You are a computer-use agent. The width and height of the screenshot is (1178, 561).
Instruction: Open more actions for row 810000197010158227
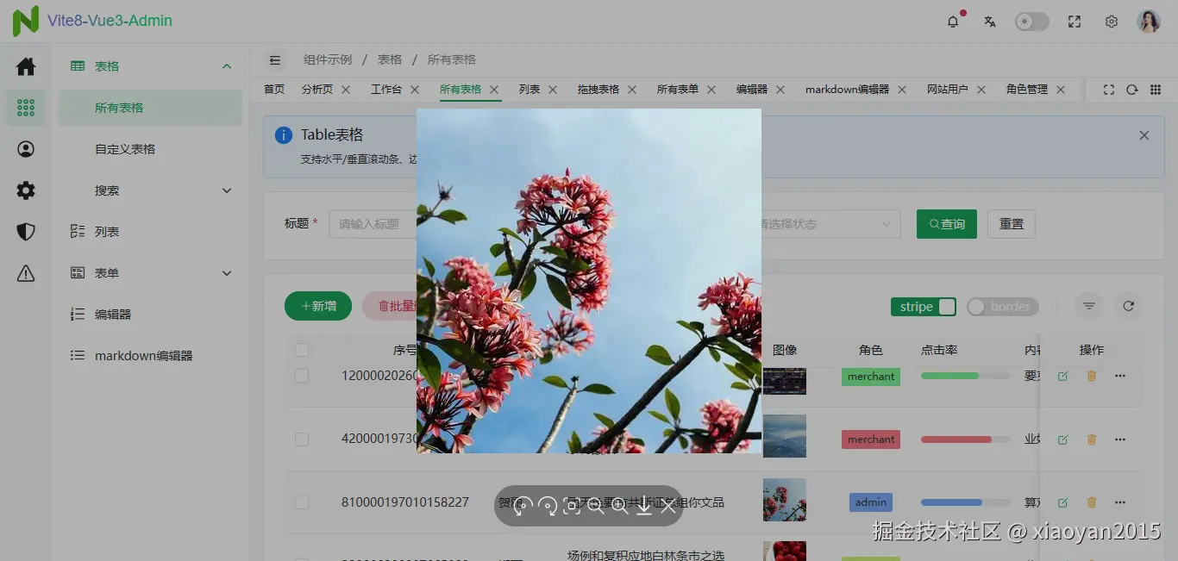[x=1120, y=502]
